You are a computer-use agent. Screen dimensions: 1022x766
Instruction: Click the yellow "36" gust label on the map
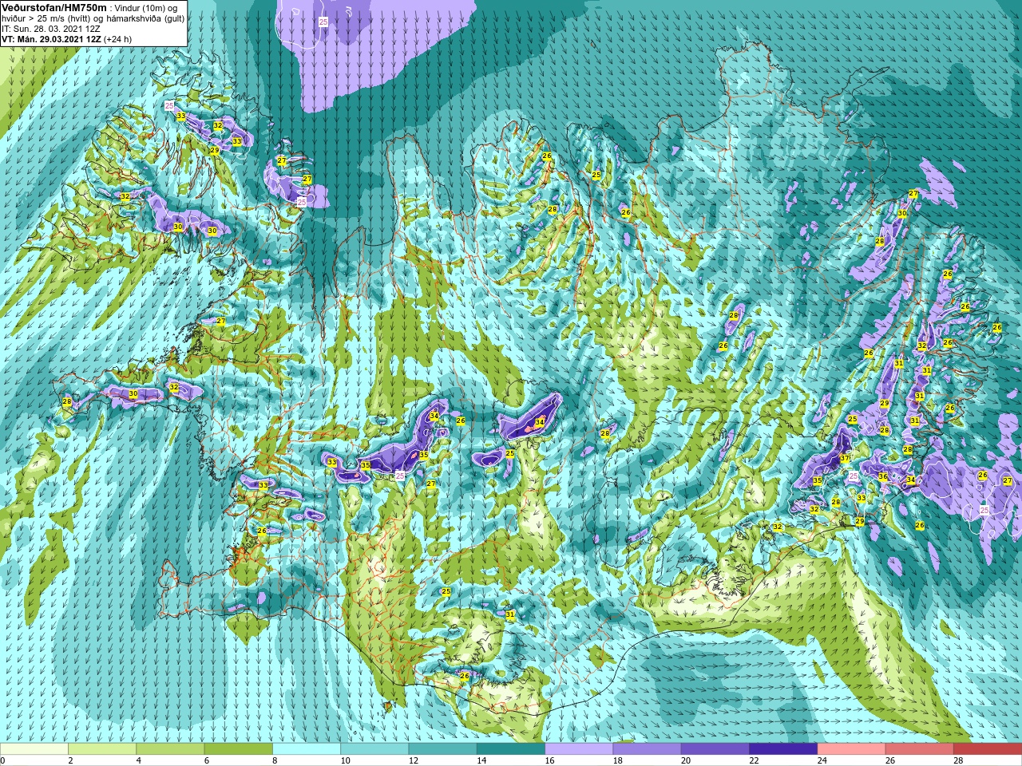pos(883,476)
